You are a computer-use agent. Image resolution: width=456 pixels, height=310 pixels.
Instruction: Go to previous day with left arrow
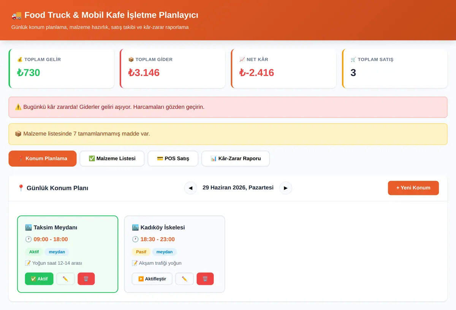pos(191,188)
